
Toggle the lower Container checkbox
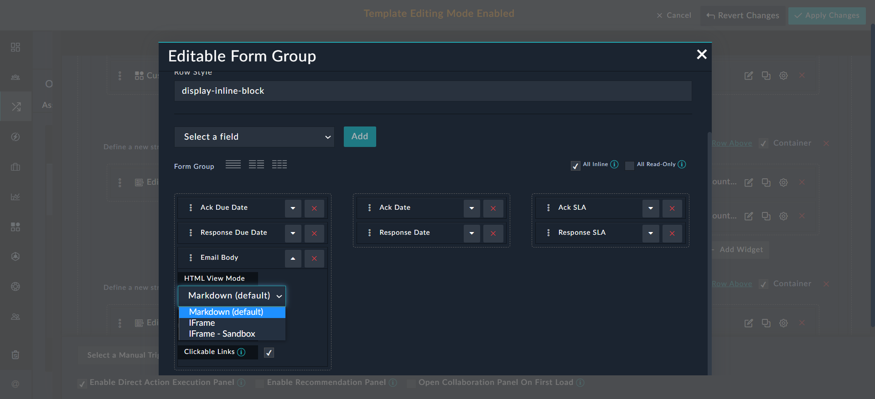coord(763,284)
